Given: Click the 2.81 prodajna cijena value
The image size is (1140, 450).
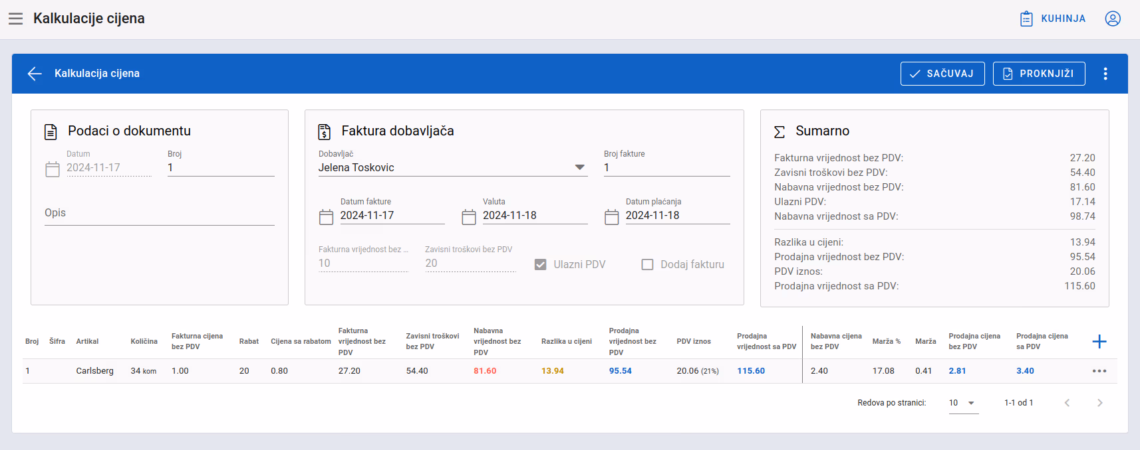Looking at the screenshot, I should 957,371.
